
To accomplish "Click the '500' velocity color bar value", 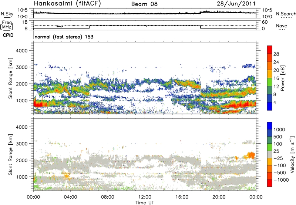I will [278, 137].
